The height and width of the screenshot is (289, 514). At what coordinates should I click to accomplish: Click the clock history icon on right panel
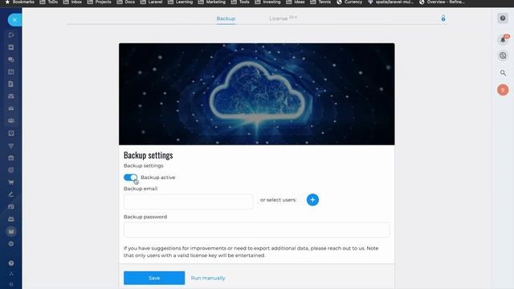pos(503,55)
